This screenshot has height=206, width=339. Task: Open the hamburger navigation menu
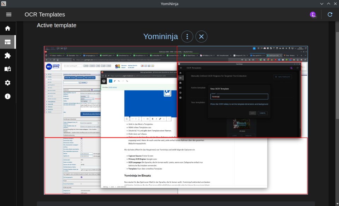click(x=9, y=14)
